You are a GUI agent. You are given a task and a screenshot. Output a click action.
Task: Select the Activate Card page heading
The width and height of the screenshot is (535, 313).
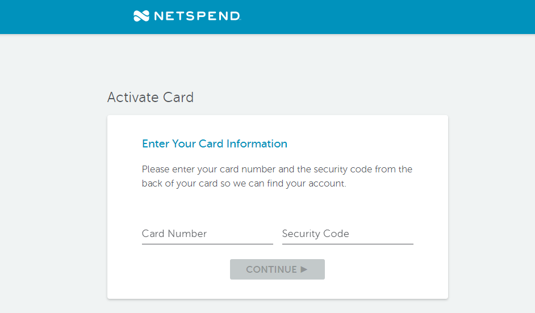(x=151, y=98)
